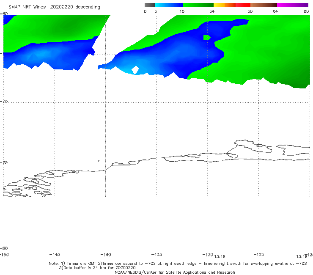Click the white diamond gap in the light blue area
This screenshot has height=275, width=313.
135,70
